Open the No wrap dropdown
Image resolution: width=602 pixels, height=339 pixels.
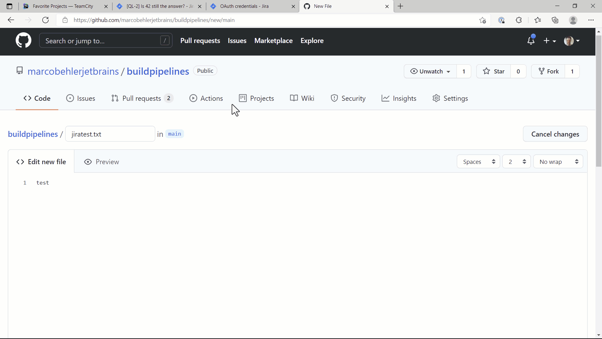558,161
